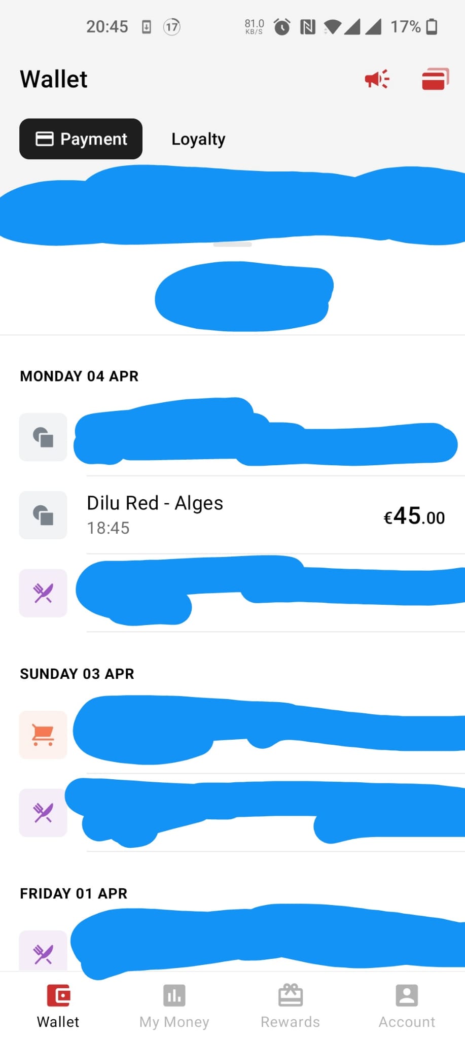Select the Payment tab

[81, 139]
